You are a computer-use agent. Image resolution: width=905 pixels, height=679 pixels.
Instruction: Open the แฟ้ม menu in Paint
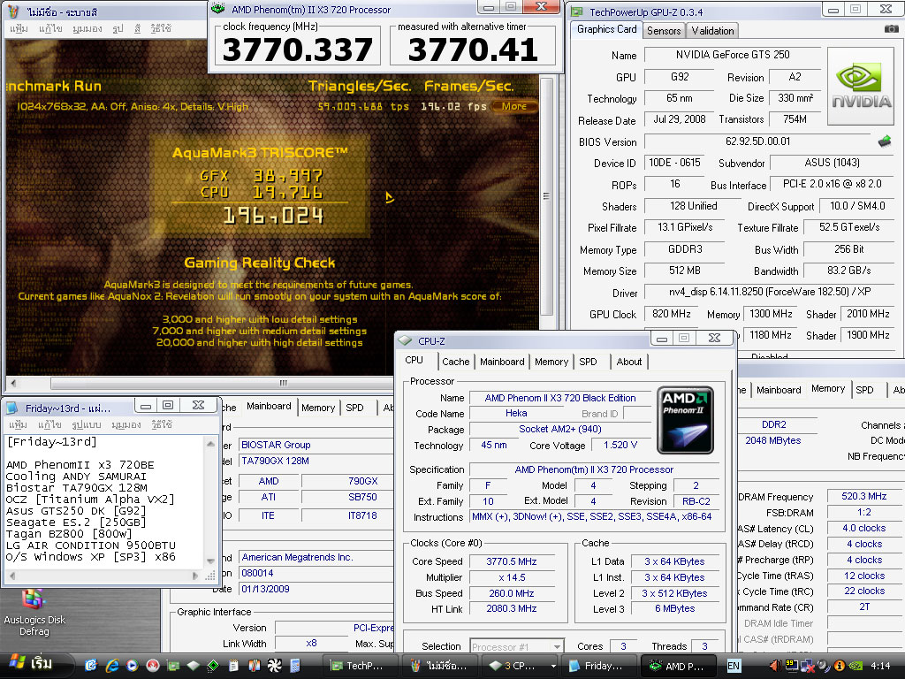coord(19,28)
